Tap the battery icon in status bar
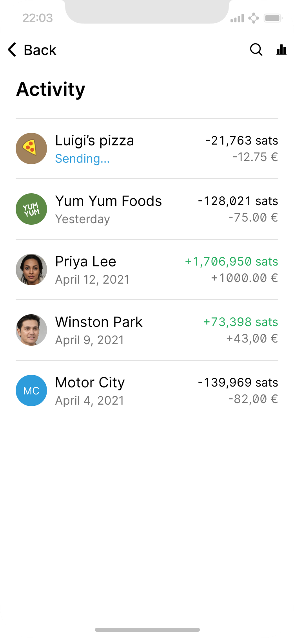 click(273, 18)
